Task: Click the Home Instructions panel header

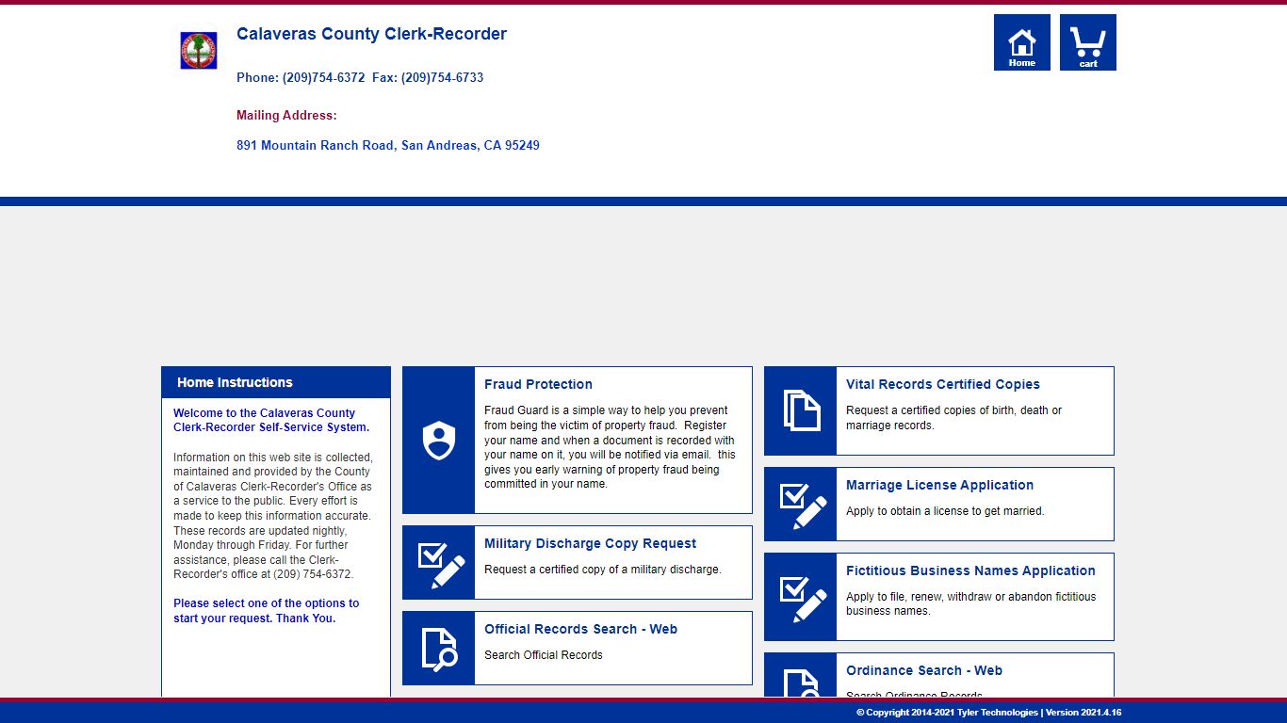Action: pos(276,382)
